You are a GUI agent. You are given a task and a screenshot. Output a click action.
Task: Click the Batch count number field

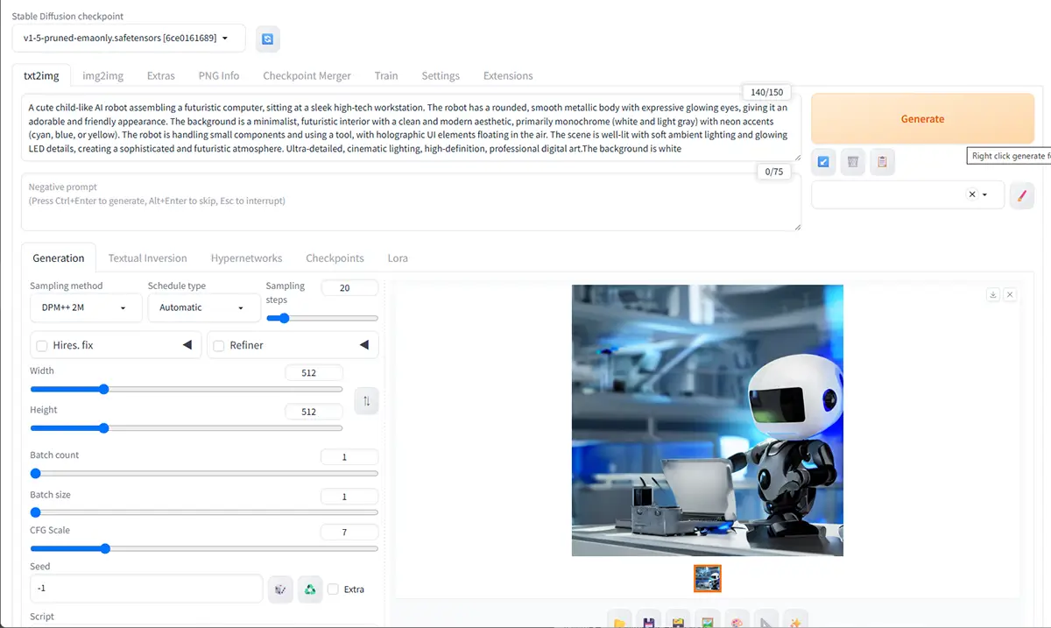[349, 456]
